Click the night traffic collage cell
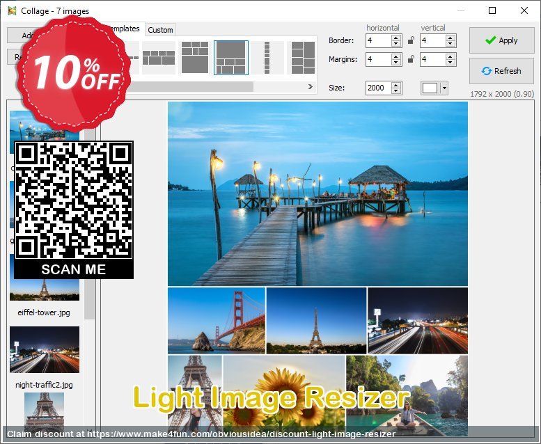This screenshot has width=541, height=444. tap(418, 321)
